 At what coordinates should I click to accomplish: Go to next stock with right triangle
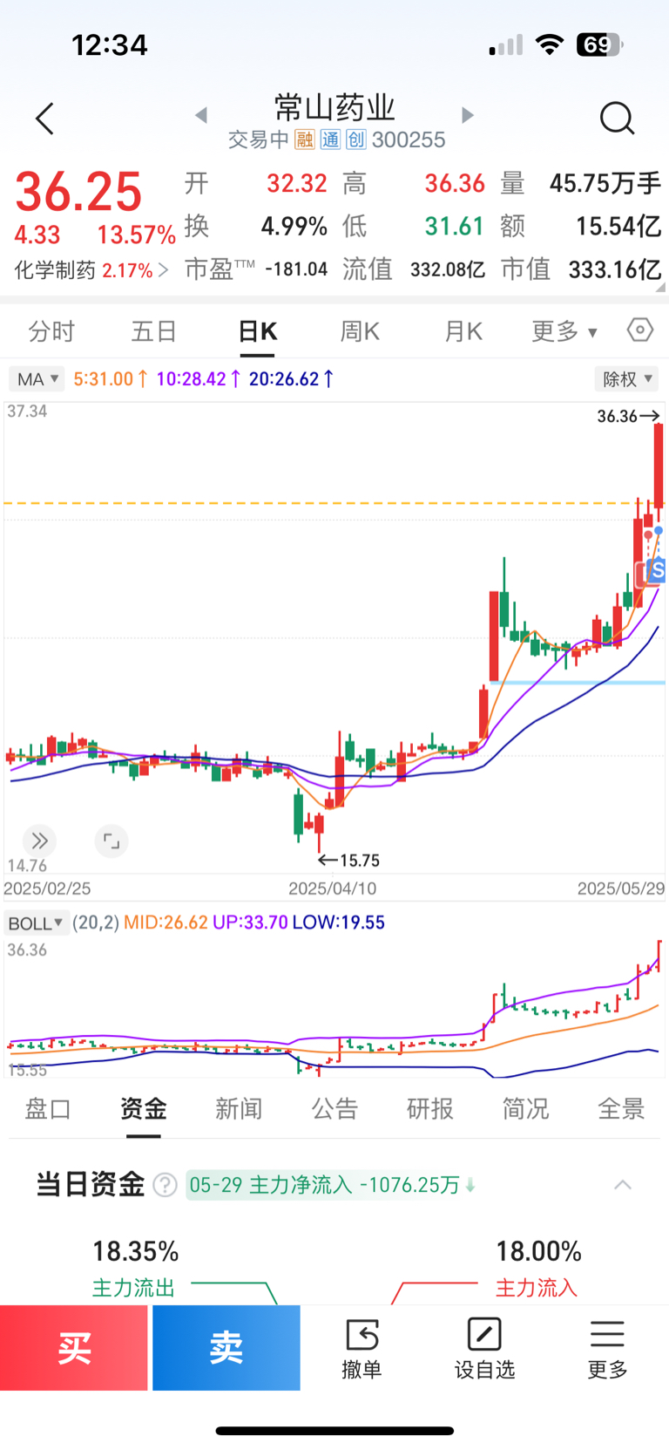tap(468, 115)
